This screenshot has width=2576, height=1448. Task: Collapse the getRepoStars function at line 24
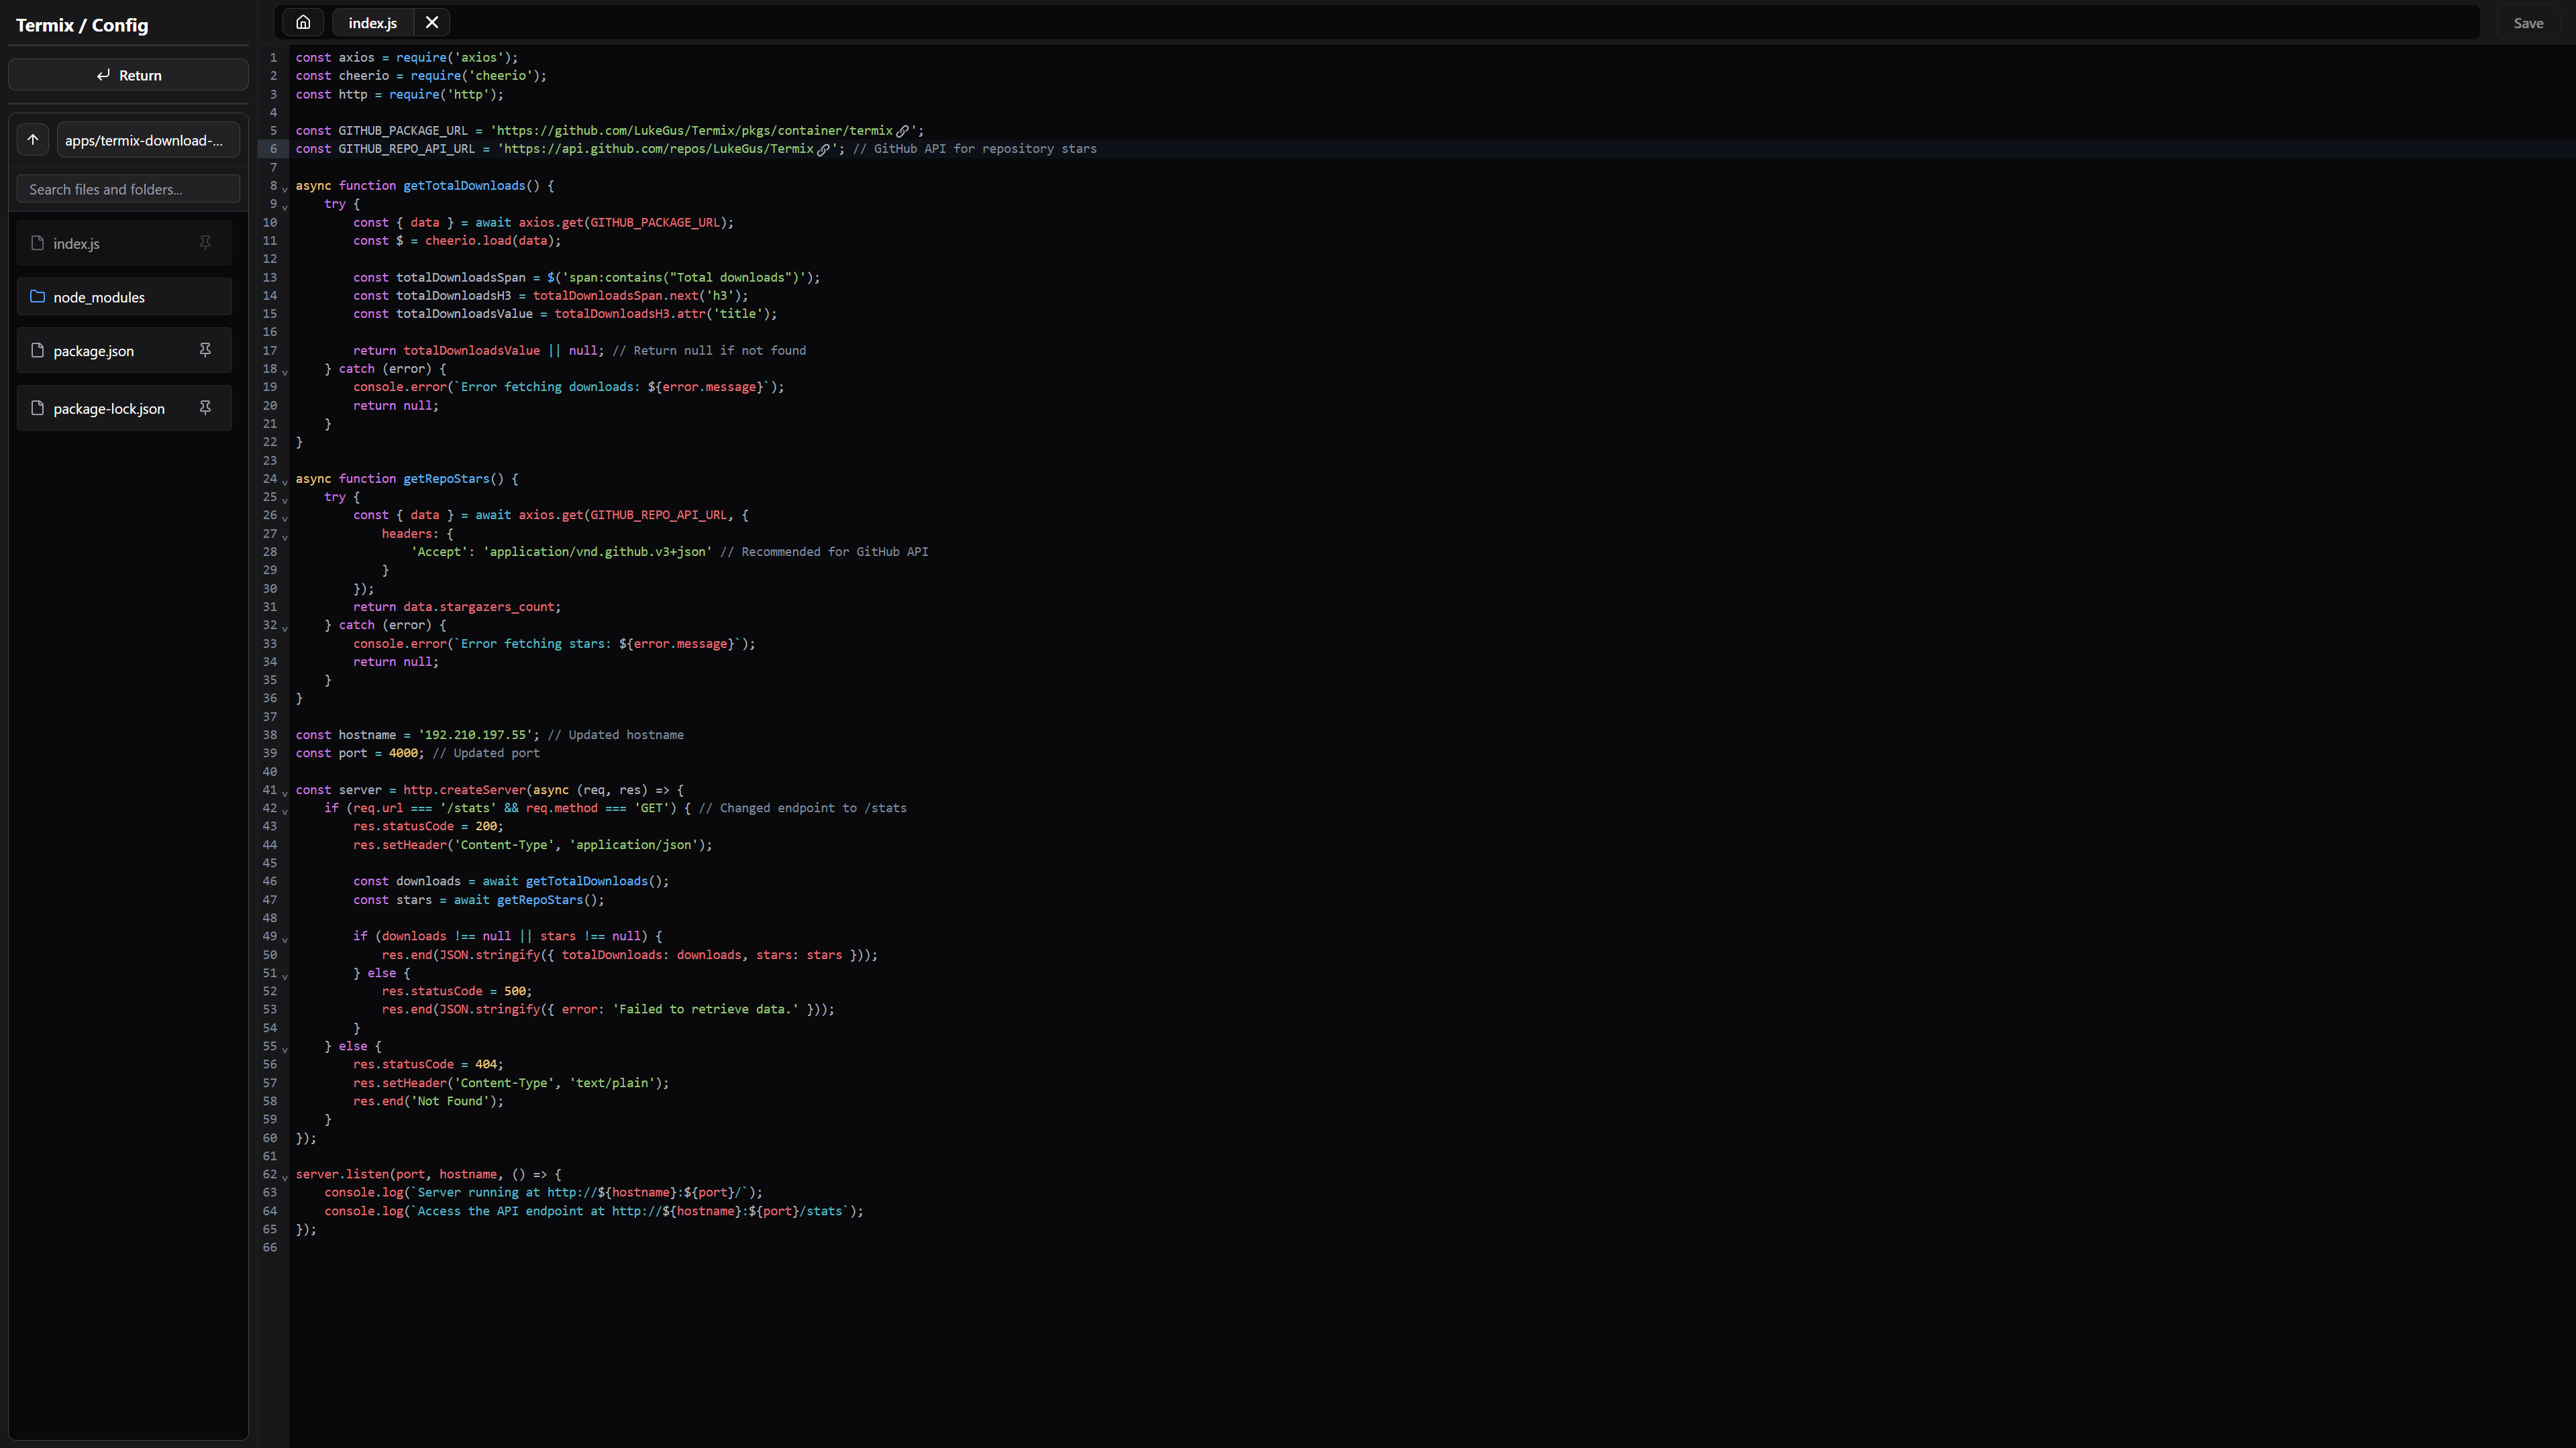coord(285,482)
